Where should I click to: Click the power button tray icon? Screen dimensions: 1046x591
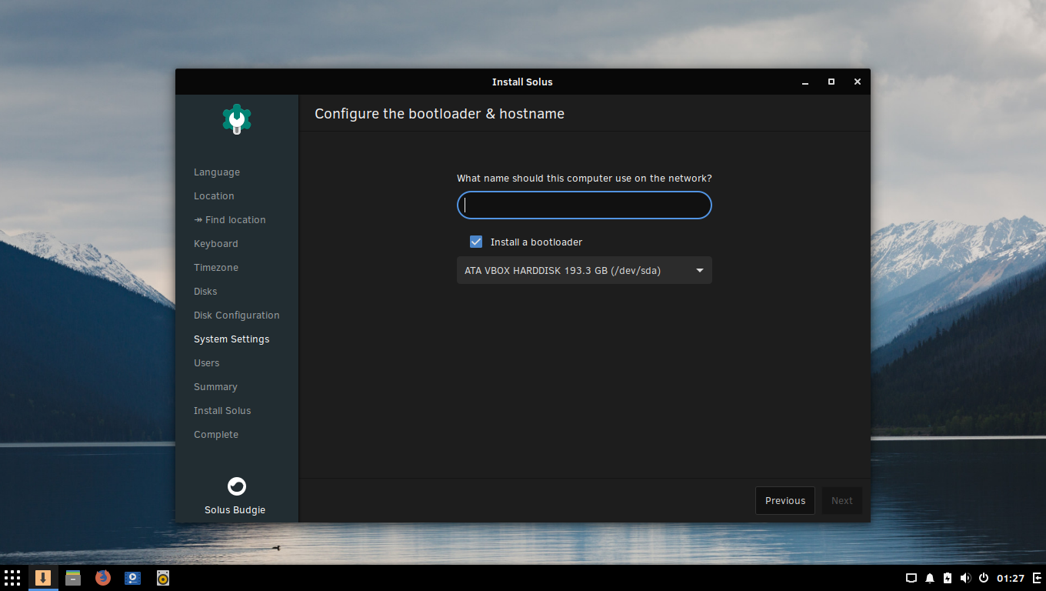tap(984, 578)
